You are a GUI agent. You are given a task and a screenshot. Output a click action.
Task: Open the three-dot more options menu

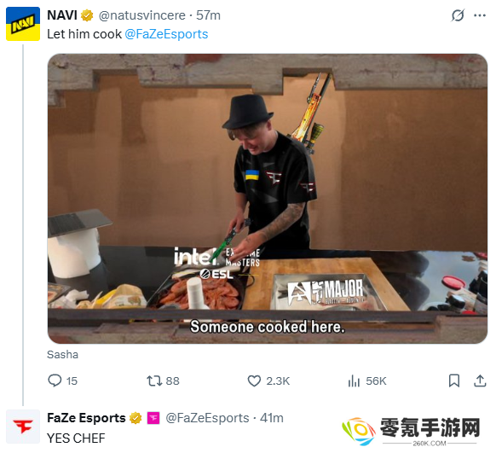click(x=480, y=15)
